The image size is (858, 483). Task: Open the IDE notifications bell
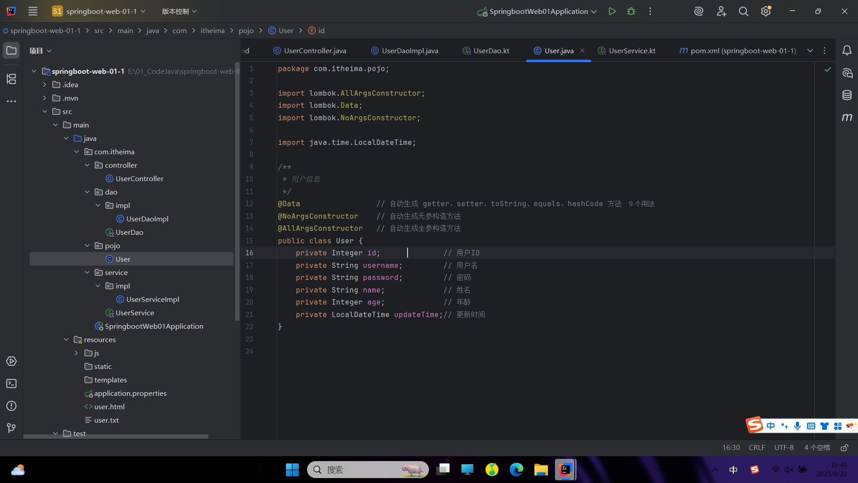point(847,51)
